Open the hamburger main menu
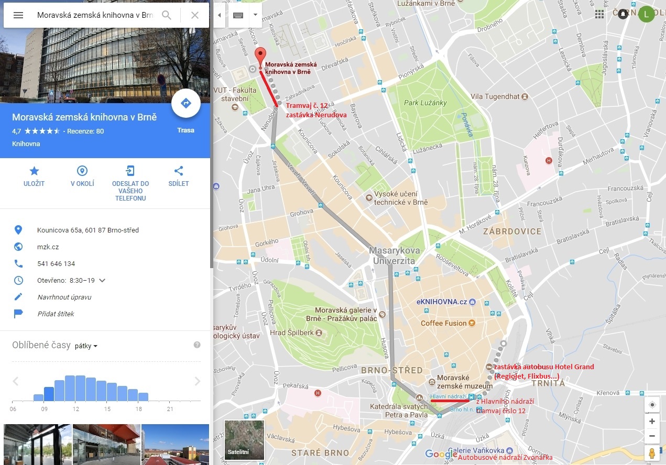 [x=18, y=15]
